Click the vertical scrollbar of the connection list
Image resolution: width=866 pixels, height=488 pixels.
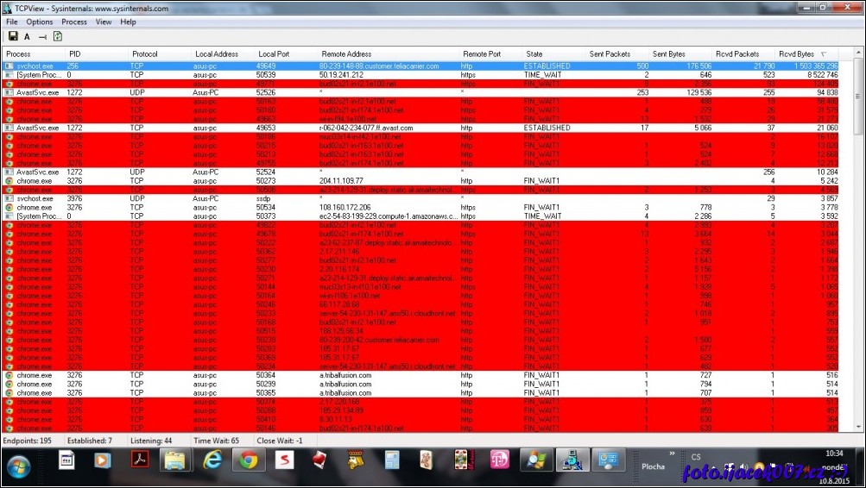pyautogui.click(x=857, y=259)
